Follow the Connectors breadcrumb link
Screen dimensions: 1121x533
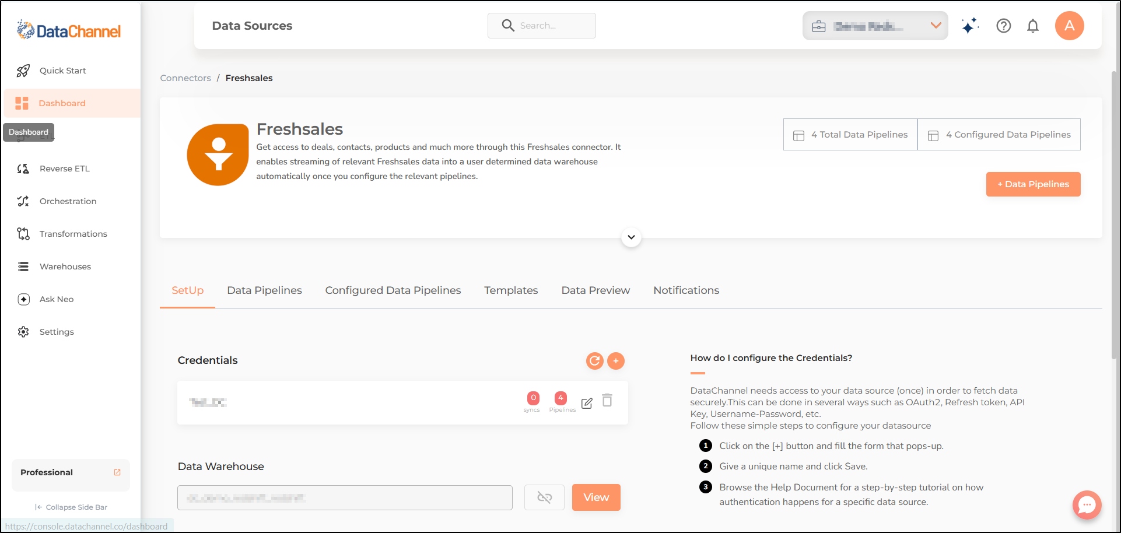pos(185,78)
